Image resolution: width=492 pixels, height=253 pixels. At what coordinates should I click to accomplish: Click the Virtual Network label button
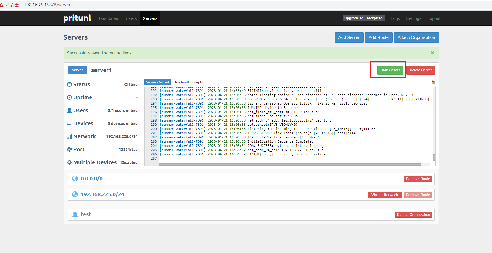tap(385, 195)
